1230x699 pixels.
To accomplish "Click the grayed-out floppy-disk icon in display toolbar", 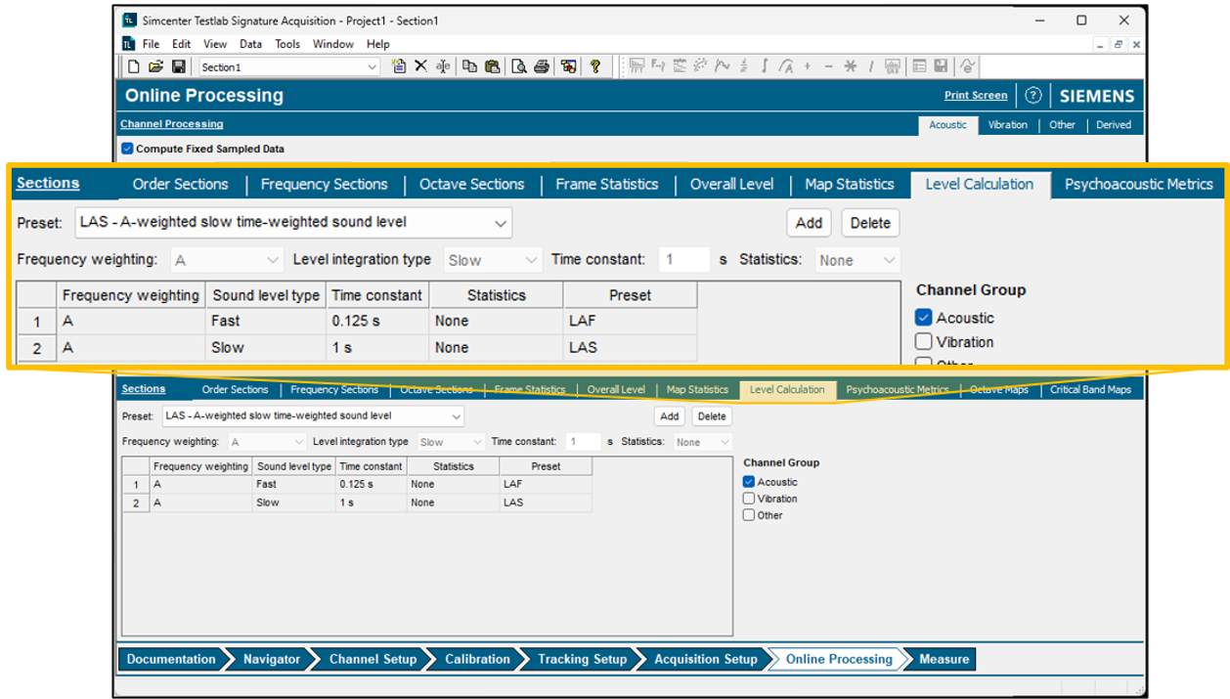I will pyautogui.click(x=941, y=66).
